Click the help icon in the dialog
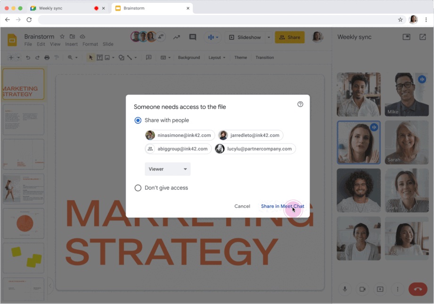The image size is (434, 304). pos(300,104)
